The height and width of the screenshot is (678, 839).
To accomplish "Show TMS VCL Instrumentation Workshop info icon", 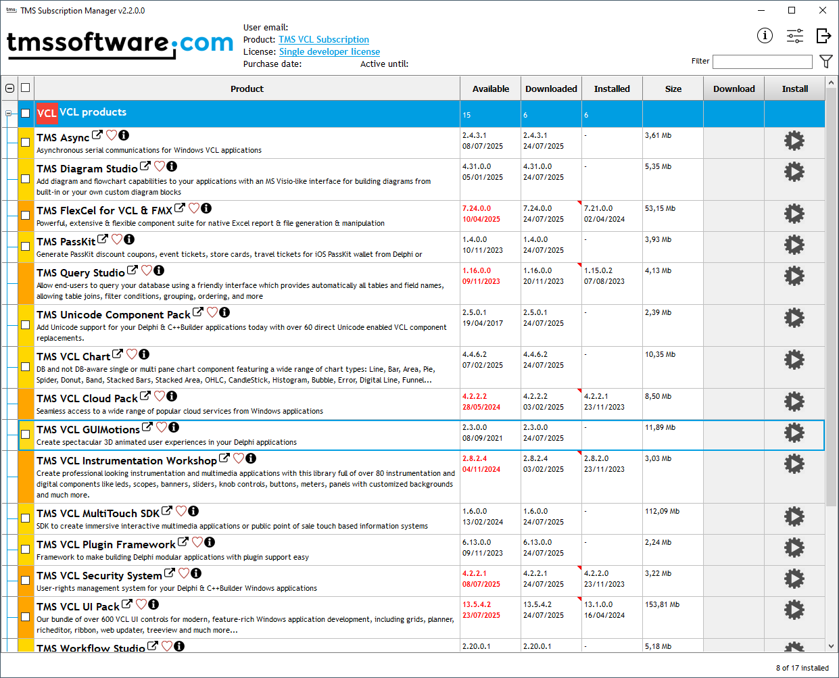I will pos(251,458).
